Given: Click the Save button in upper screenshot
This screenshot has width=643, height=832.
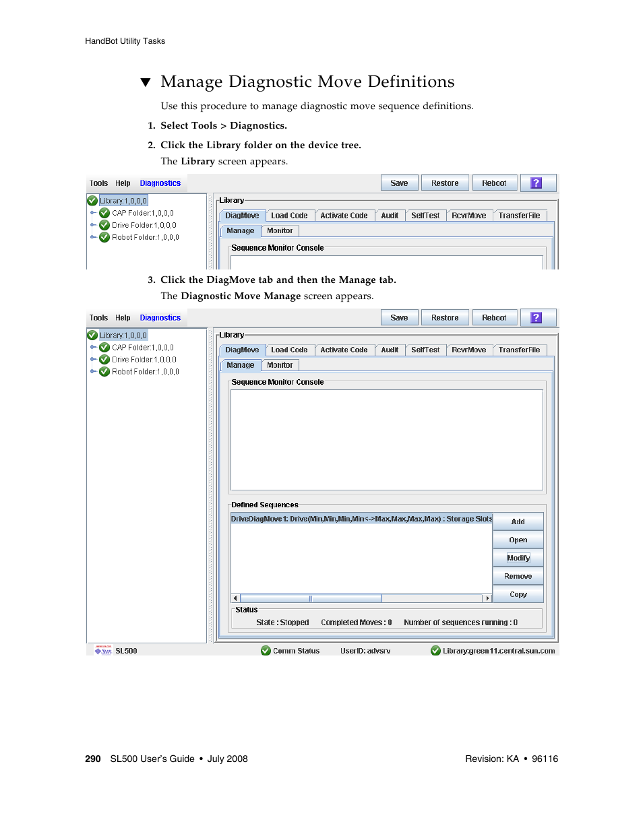Looking at the screenshot, I should tap(400, 183).
